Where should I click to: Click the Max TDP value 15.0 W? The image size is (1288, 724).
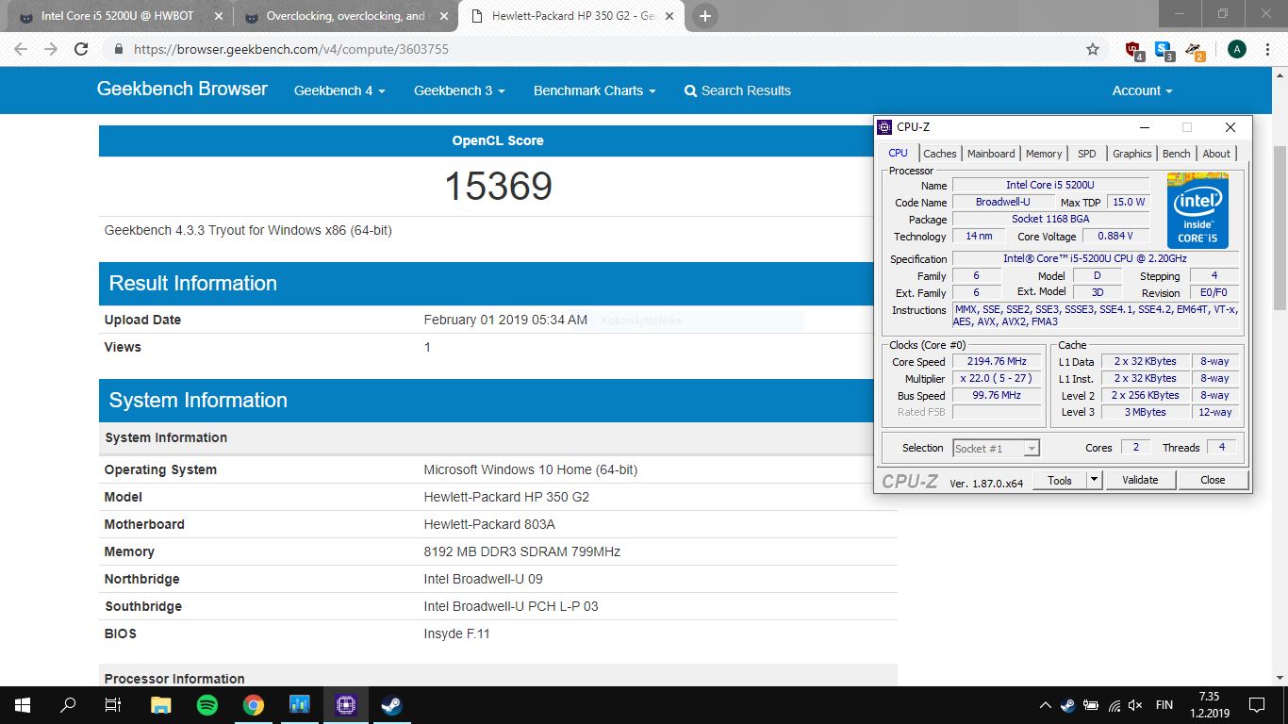(x=1129, y=202)
